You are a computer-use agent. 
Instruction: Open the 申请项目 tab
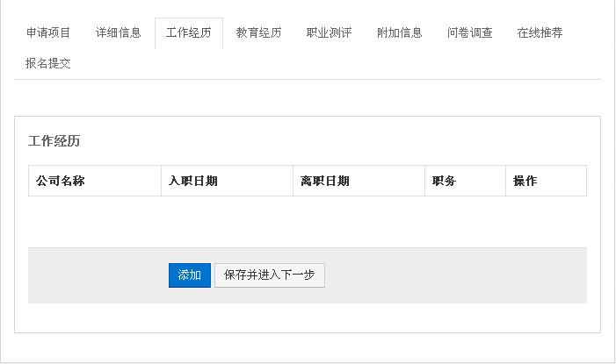coord(48,33)
